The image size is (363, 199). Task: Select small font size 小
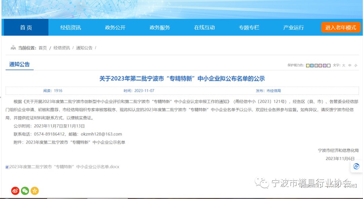(355, 66)
